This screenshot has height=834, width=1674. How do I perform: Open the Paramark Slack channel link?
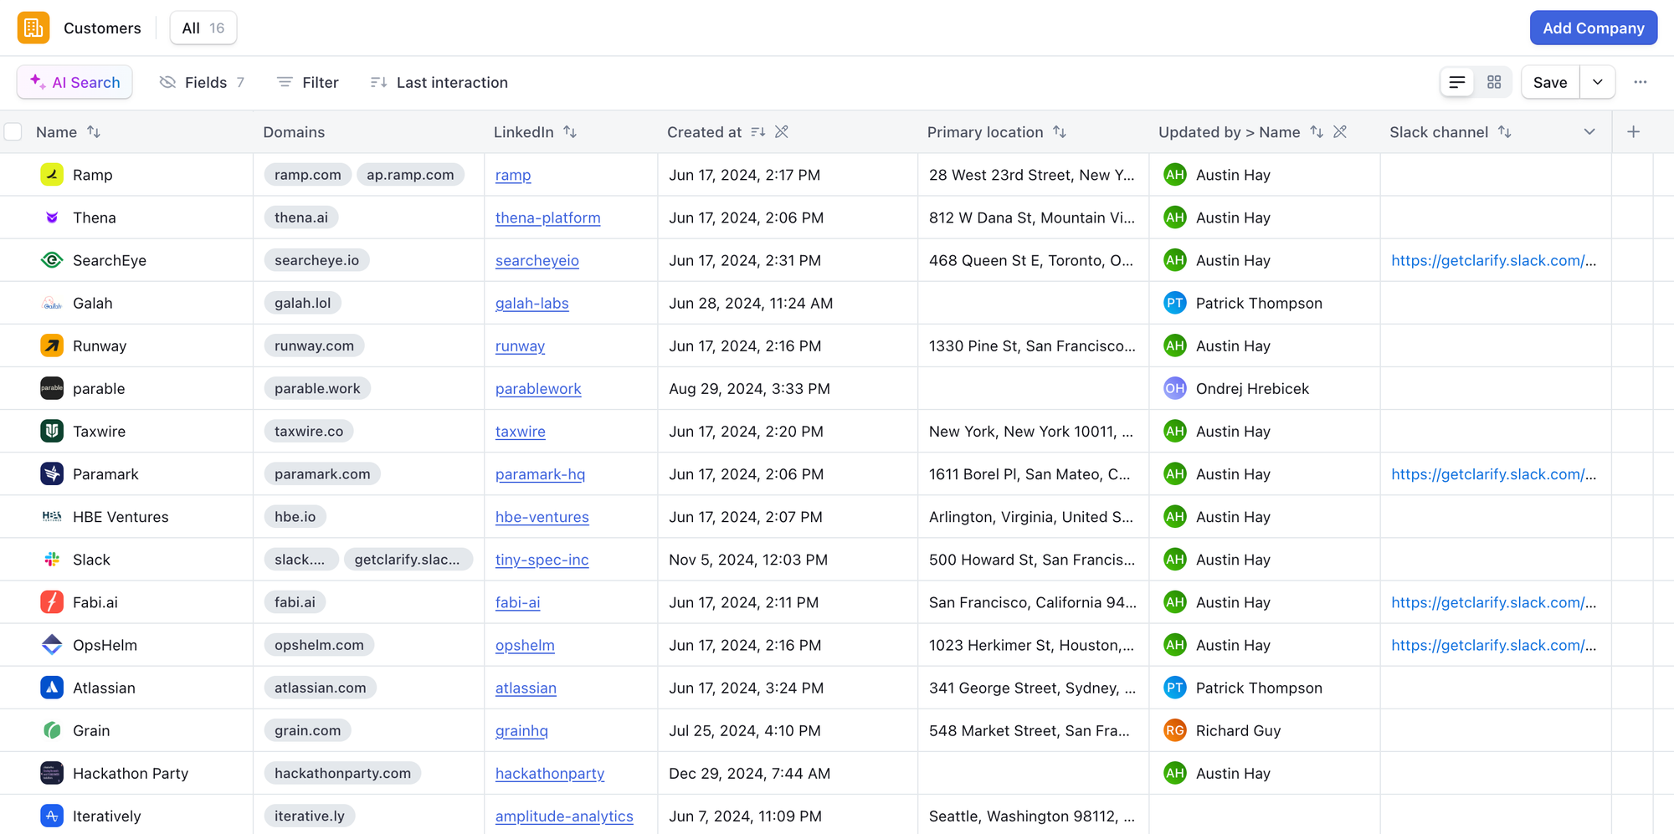1494,473
